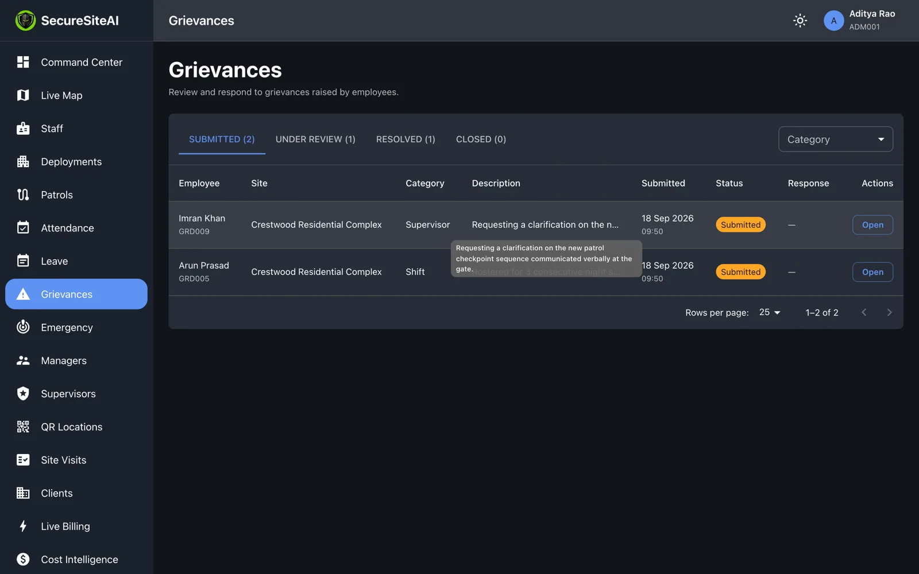The image size is (919, 574).
Task: Click the name Imran Khan
Action: (x=202, y=218)
